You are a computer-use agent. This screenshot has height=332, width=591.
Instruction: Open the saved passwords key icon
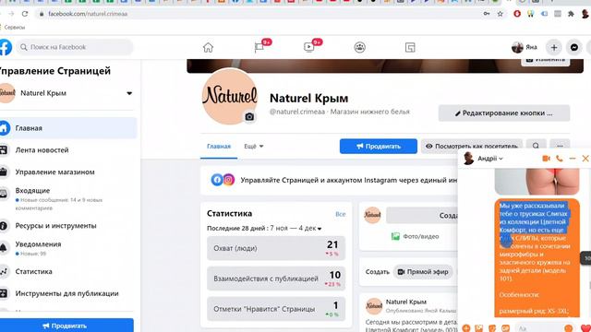point(487,14)
